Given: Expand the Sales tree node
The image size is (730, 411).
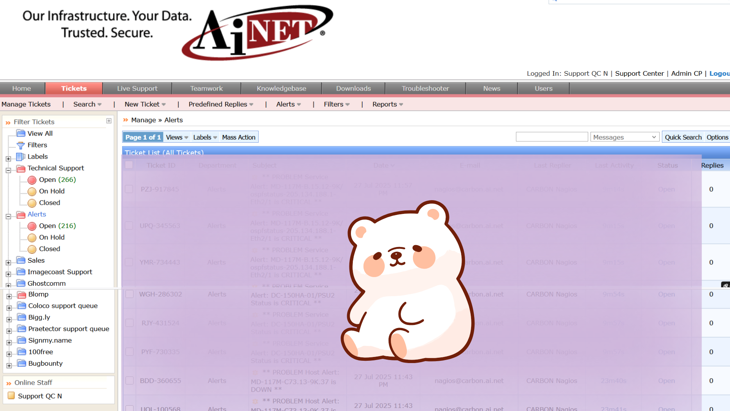Looking at the screenshot, I should point(8,263).
